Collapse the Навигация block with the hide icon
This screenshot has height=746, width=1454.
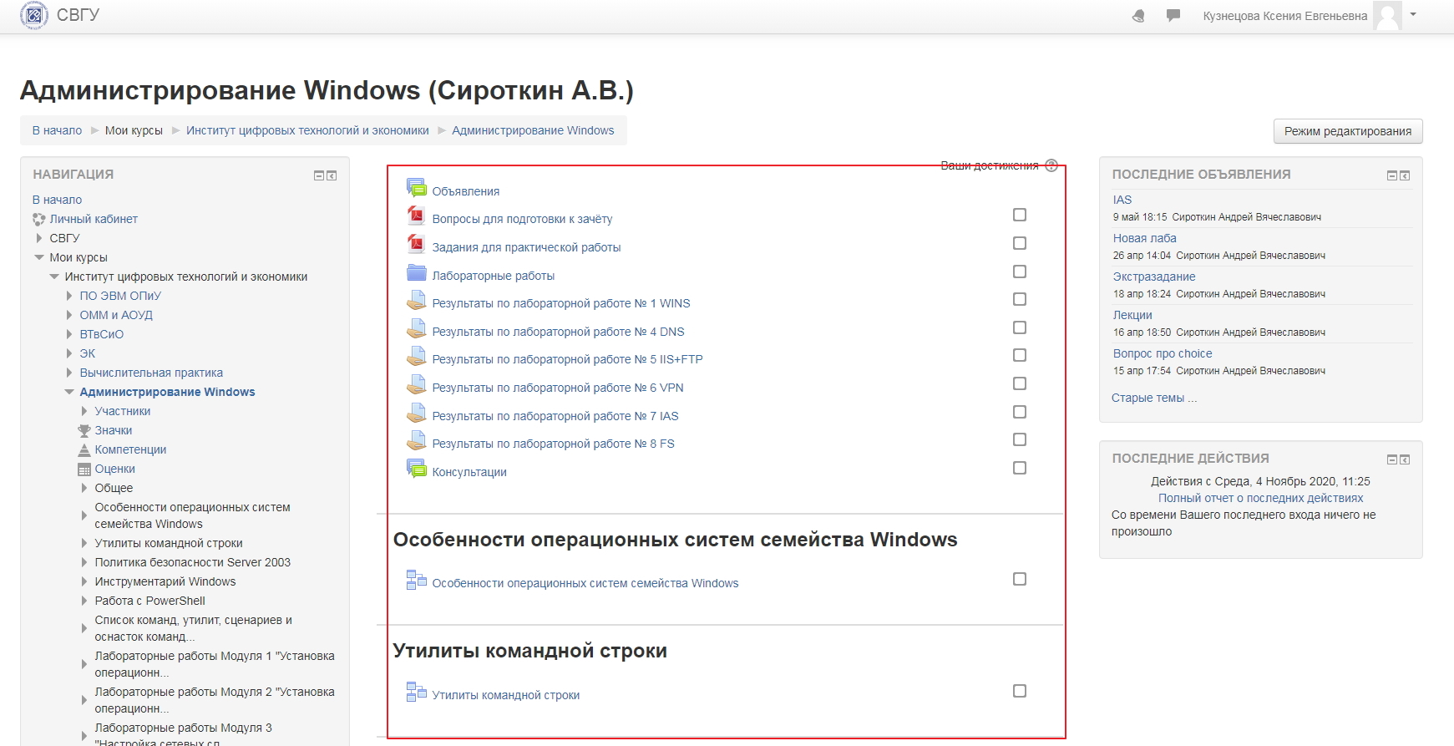tap(318, 175)
